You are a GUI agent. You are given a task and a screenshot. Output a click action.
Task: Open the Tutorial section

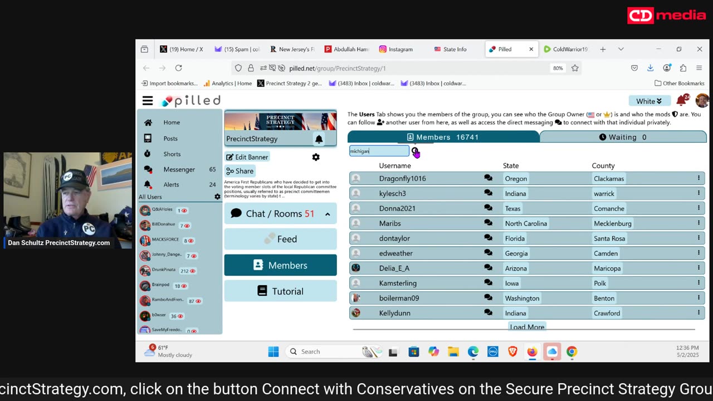280,291
